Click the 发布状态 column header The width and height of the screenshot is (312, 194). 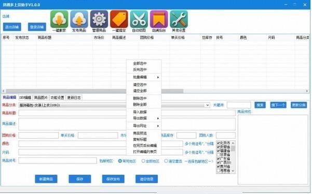[22, 37]
